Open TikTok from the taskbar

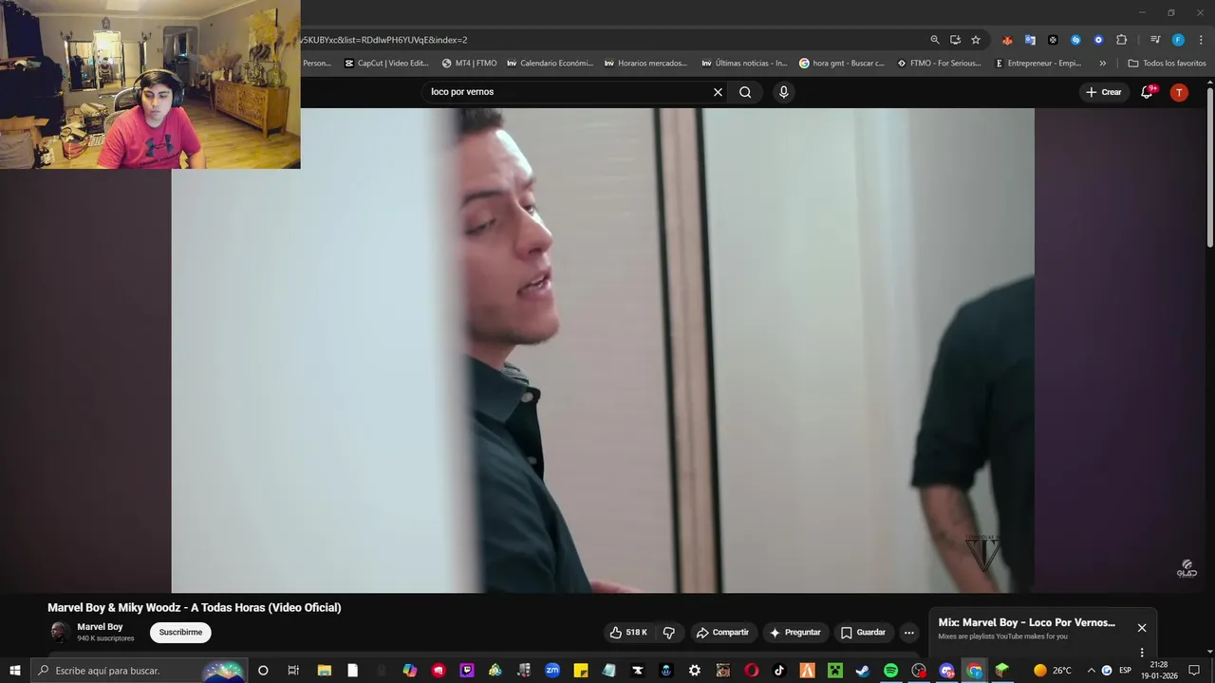coord(779,671)
